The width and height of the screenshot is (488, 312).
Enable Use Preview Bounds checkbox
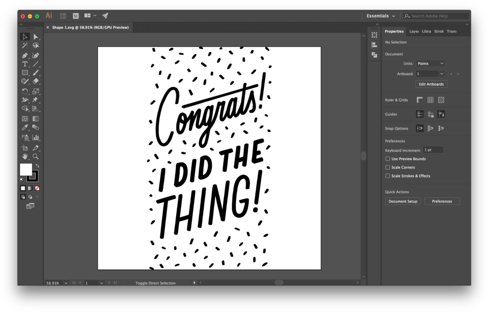point(387,159)
